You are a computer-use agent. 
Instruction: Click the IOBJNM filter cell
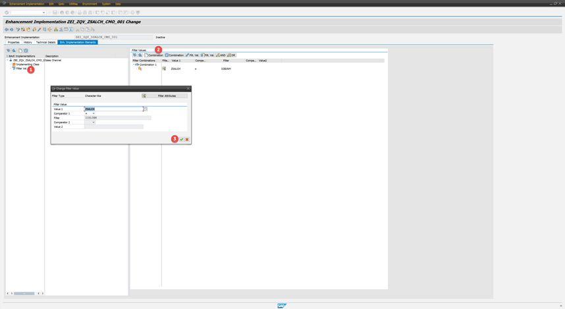(x=226, y=69)
